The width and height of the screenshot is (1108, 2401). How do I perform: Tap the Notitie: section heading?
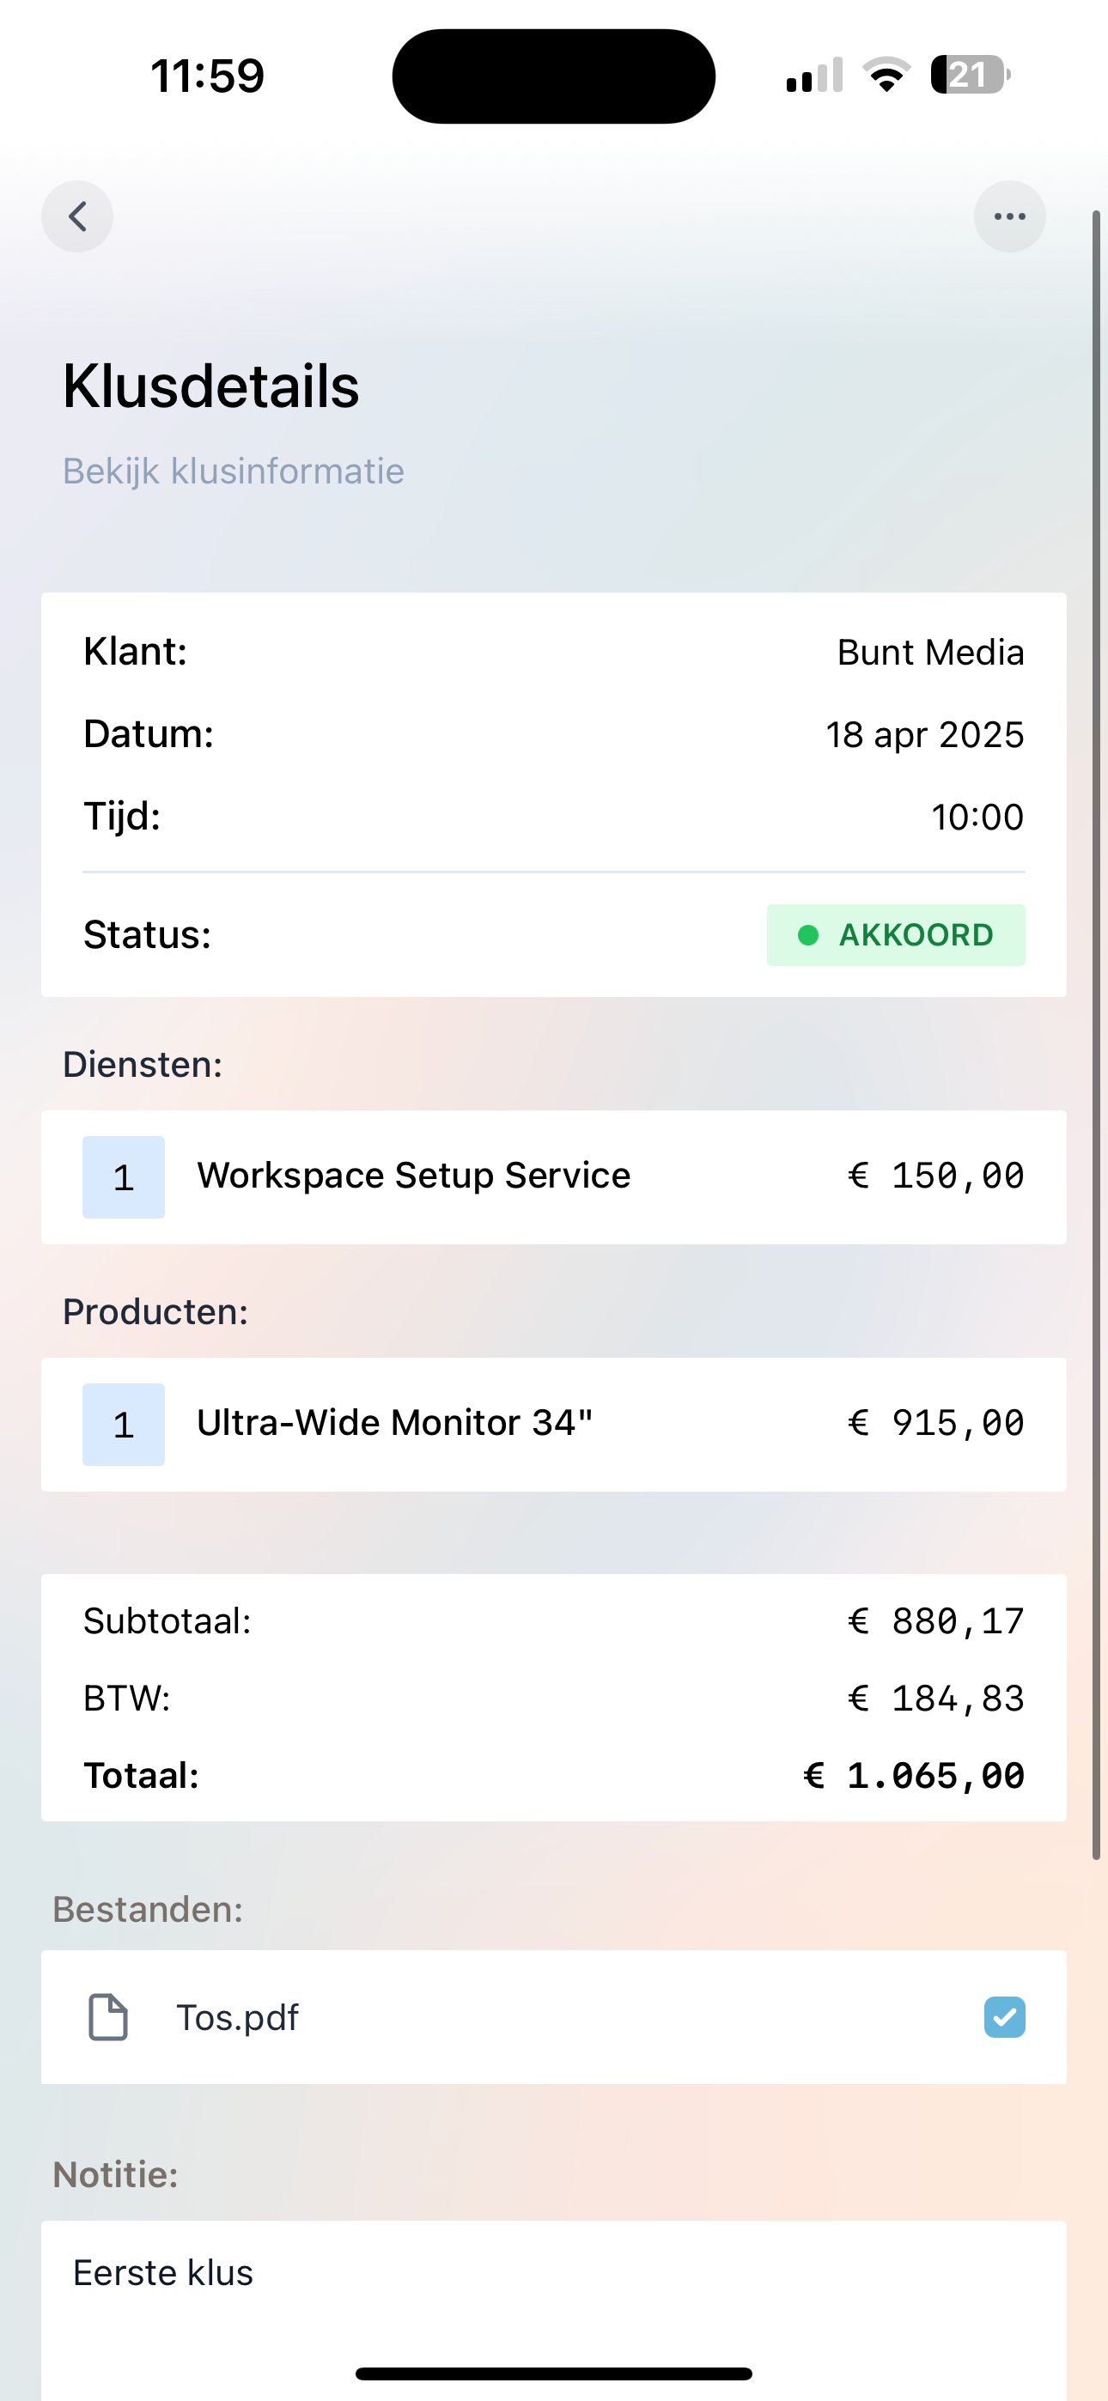(x=116, y=2174)
